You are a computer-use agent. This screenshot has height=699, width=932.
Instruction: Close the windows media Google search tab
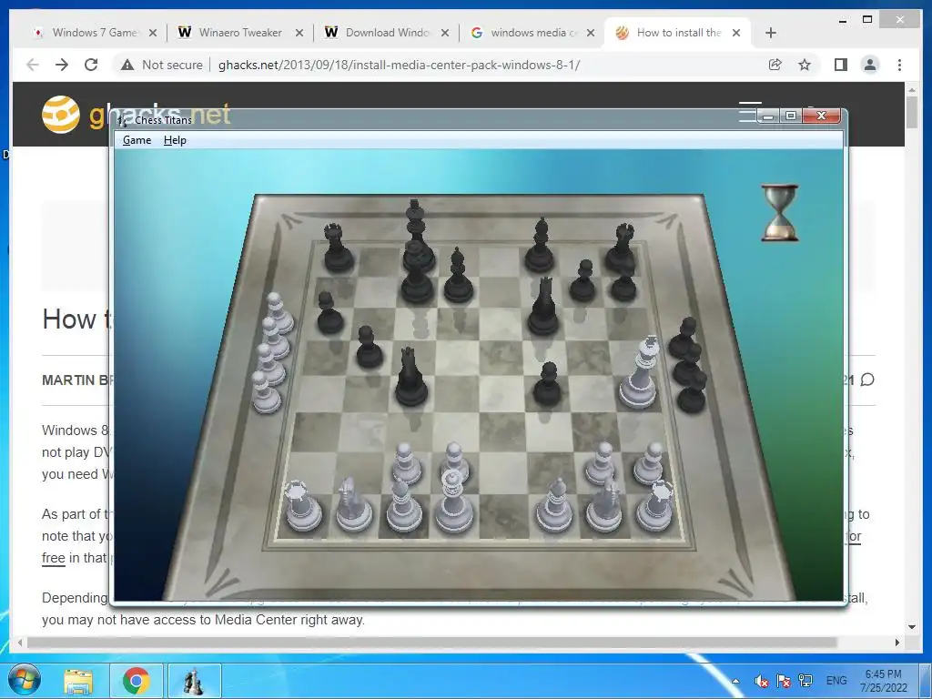(x=590, y=33)
